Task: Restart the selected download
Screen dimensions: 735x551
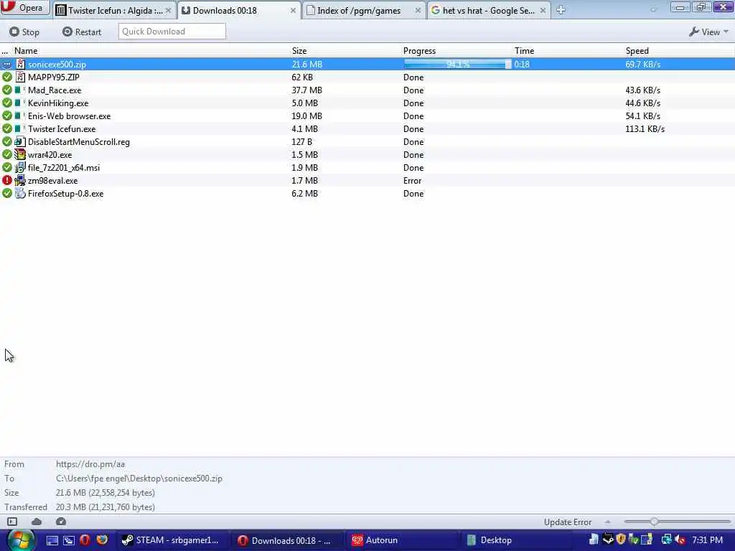Action: click(82, 32)
